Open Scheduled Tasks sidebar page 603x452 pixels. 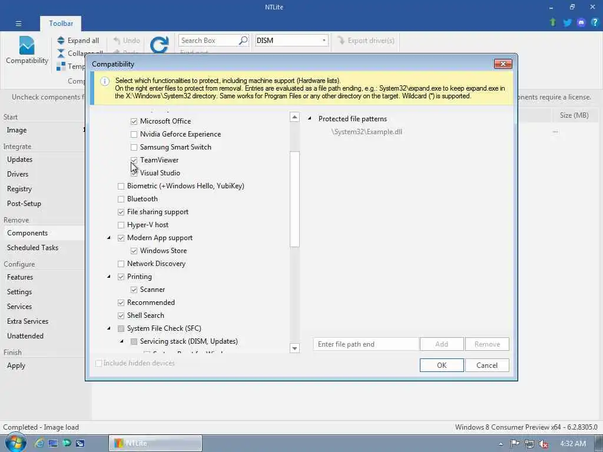click(33, 248)
